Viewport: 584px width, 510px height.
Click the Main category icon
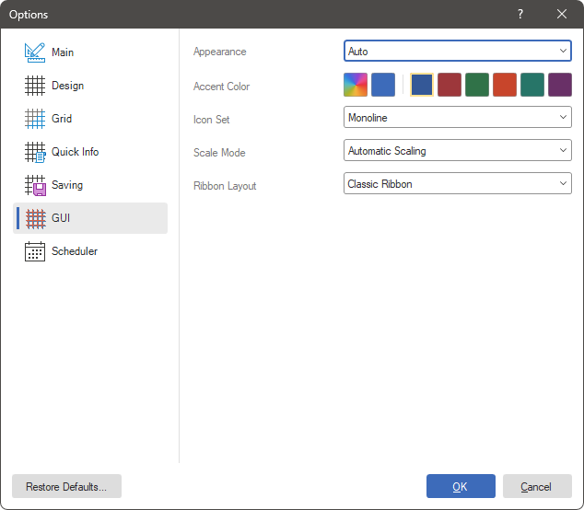coord(35,52)
